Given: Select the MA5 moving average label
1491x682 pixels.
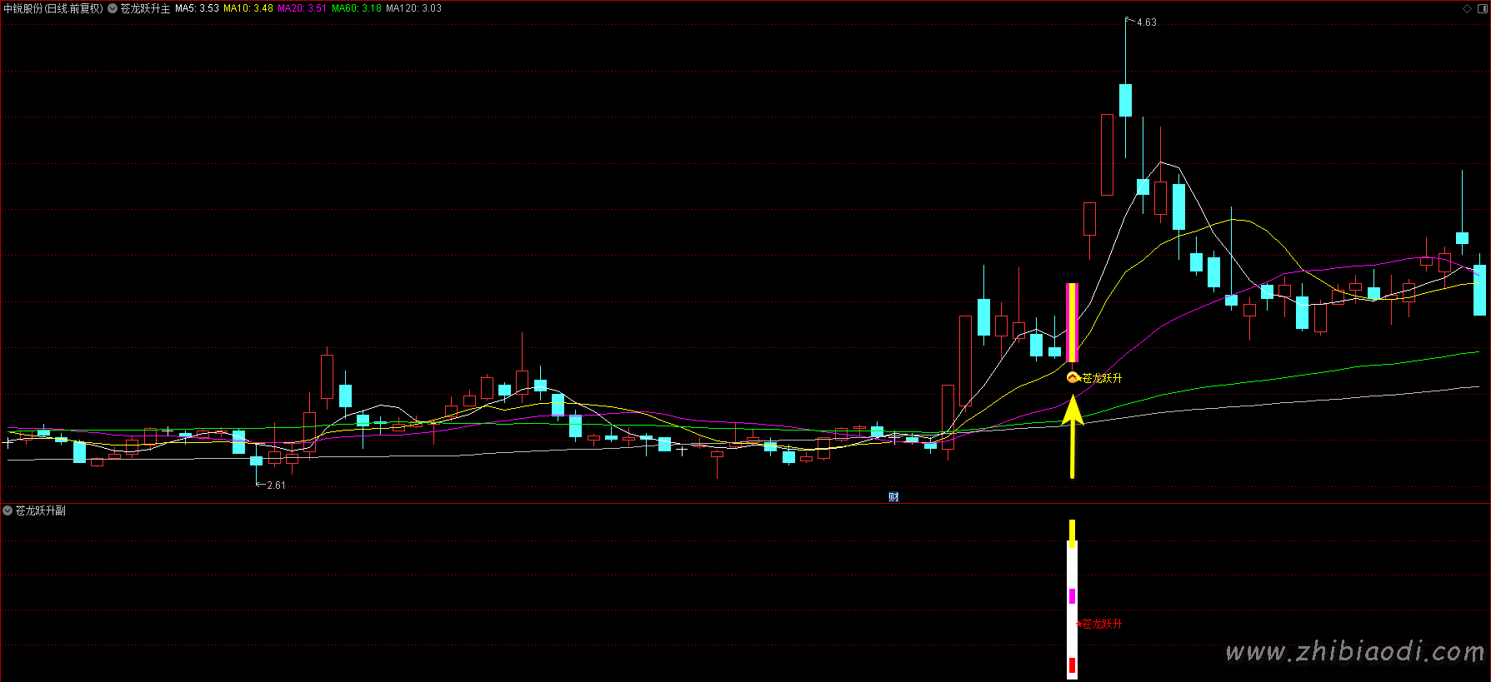Looking at the screenshot, I should click(197, 8).
